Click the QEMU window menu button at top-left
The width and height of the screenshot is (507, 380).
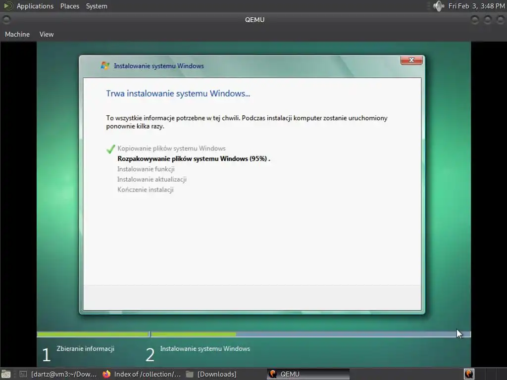[6, 20]
